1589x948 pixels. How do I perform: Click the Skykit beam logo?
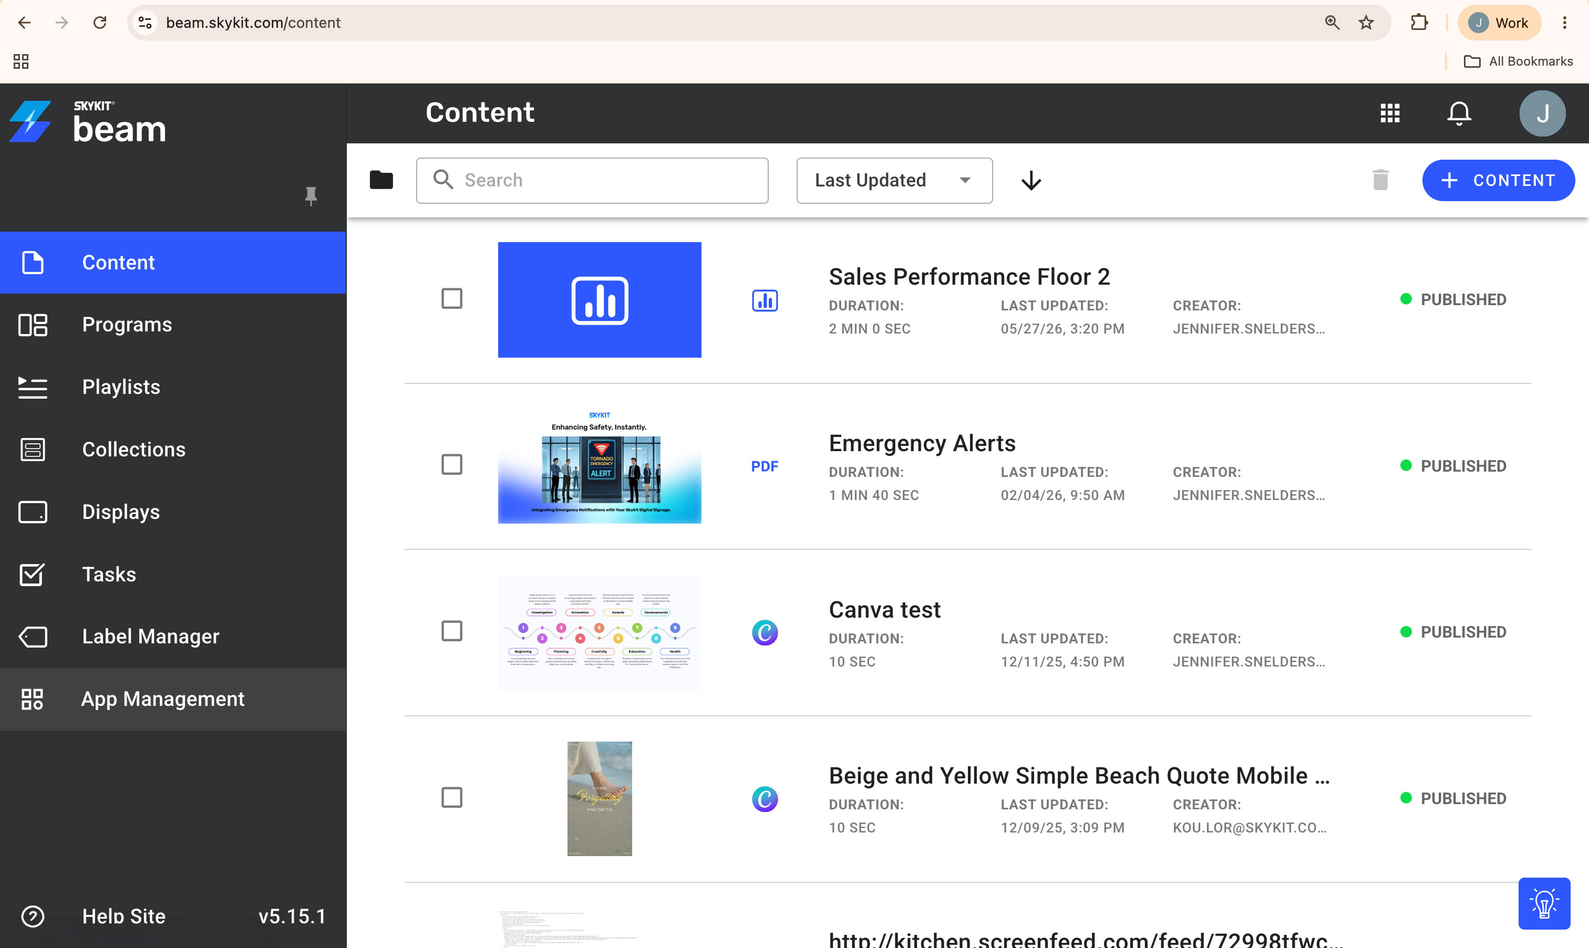(88, 121)
